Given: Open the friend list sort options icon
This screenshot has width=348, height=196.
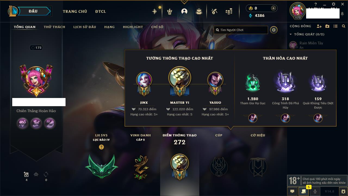Looking at the screenshot, I should click(335, 26).
